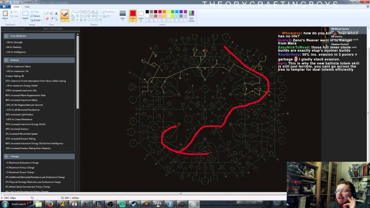Choose the Oval shape
Image resolution: width=370 pixels, height=208 pixels.
pos(81,12)
